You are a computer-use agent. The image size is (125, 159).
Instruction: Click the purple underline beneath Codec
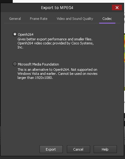[x=107, y=23]
